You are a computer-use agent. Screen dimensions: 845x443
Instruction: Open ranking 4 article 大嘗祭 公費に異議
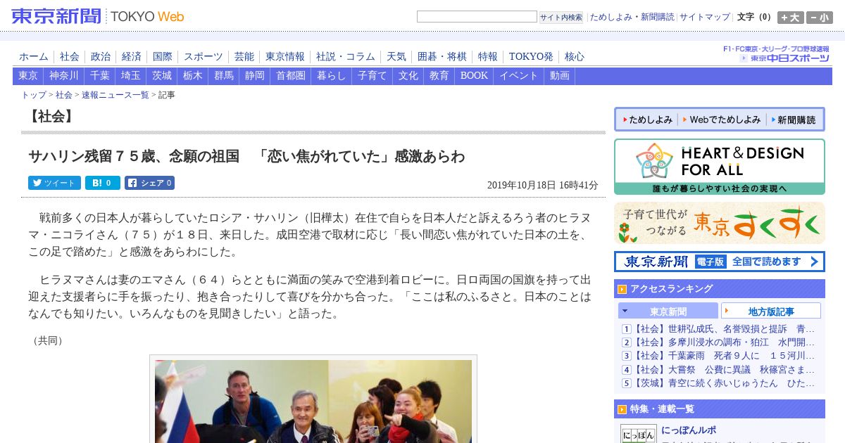click(725, 370)
